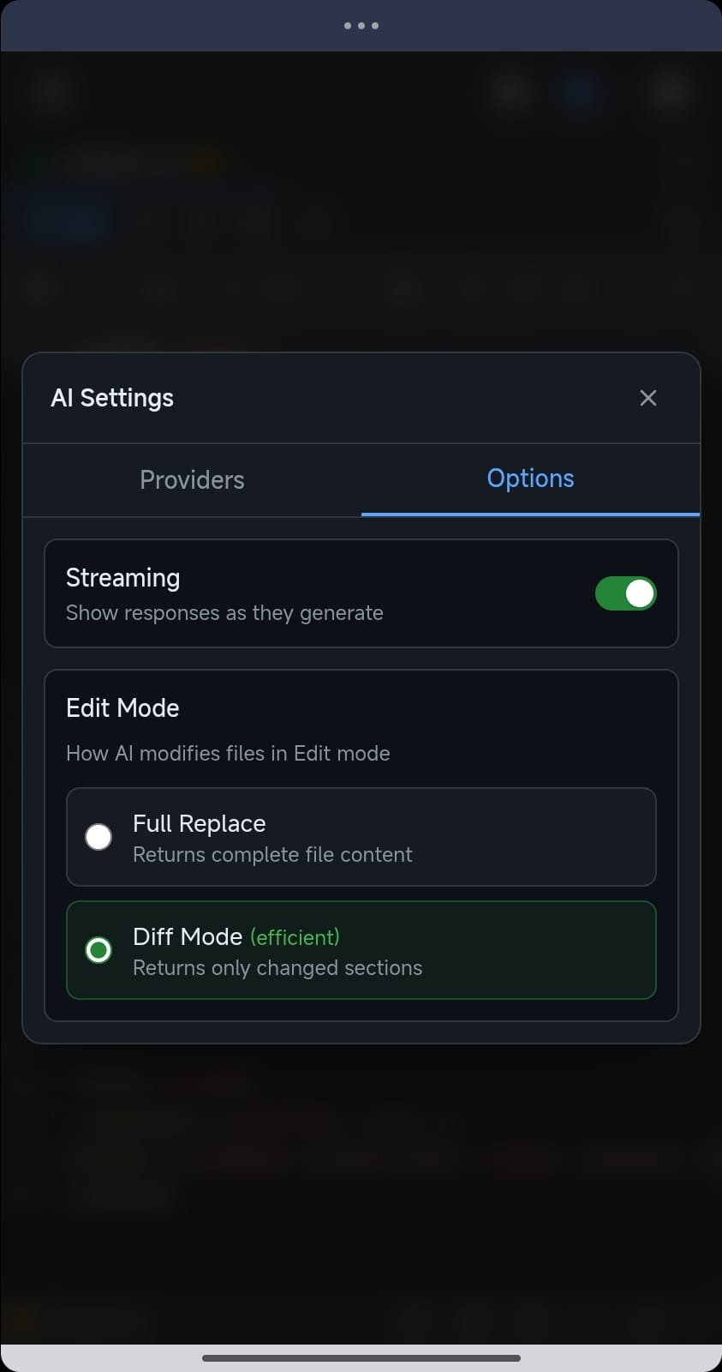Disable the Streaming toggle switch
The height and width of the screenshot is (1372, 722).
(625, 593)
